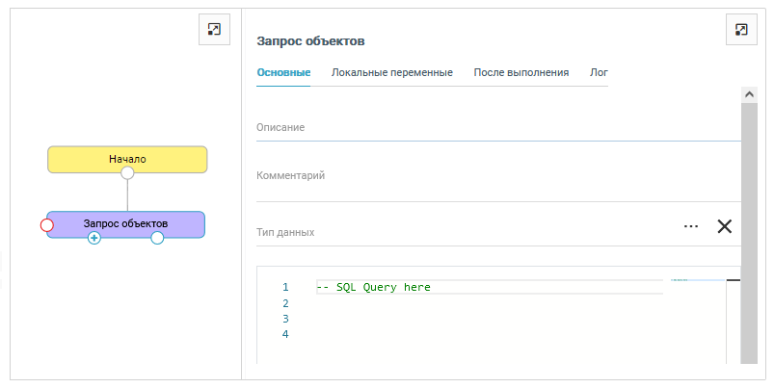The width and height of the screenshot is (774, 388).
Task: Show the Лог tab
Action: click(x=599, y=72)
